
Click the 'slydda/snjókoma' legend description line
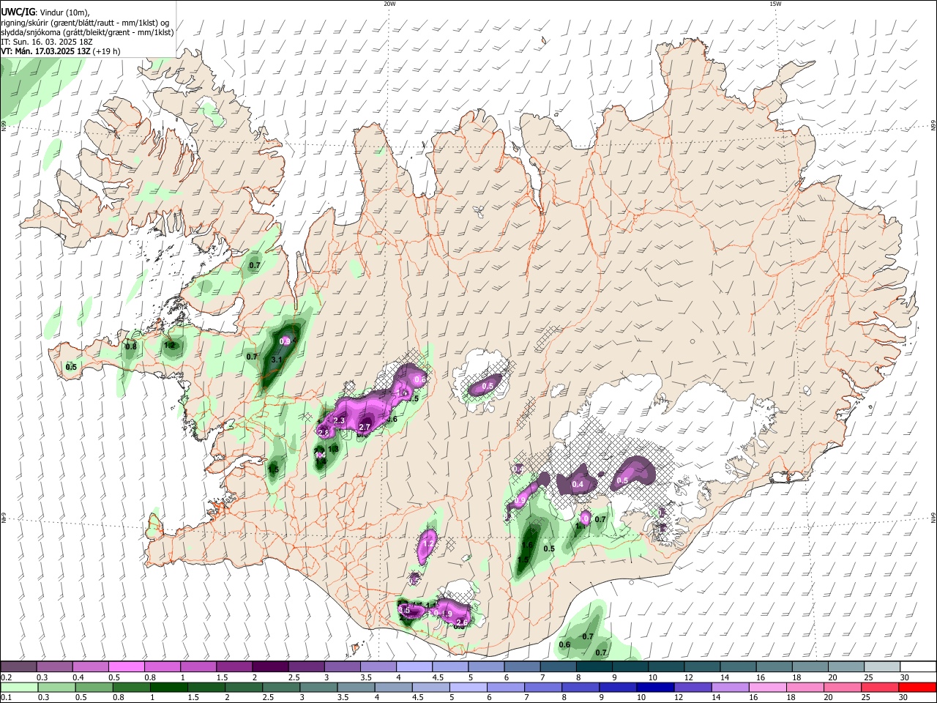[87, 32]
